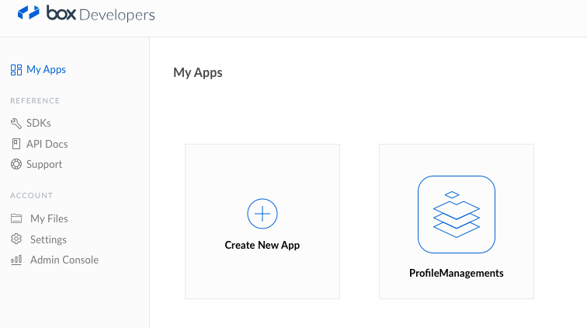587x328 pixels.
Task: Open the API Docs link
Action: pyautogui.click(x=47, y=144)
